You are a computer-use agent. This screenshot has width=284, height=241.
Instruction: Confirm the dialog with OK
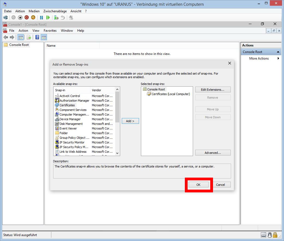point(199,185)
